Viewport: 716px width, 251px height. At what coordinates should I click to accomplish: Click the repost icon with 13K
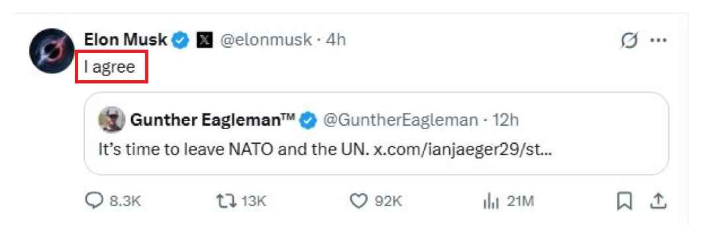tap(226, 201)
